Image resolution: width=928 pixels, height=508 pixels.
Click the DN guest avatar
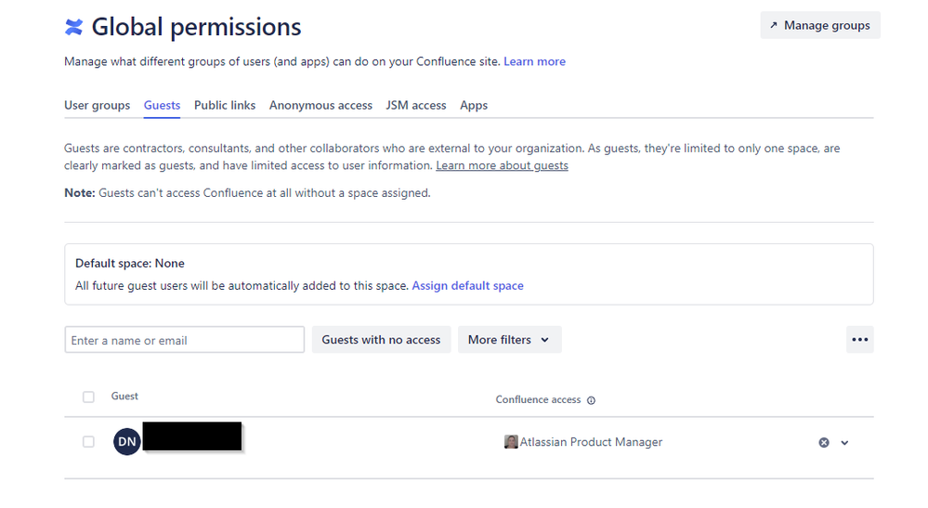[127, 442]
